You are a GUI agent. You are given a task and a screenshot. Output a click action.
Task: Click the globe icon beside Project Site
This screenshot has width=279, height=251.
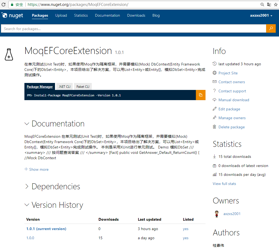215,73
